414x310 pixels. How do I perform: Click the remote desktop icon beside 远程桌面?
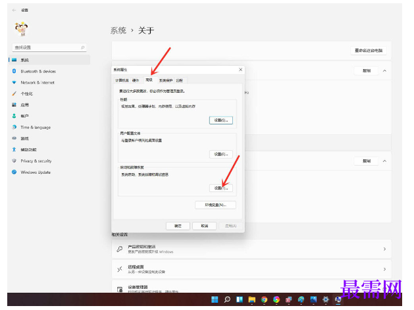tap(120, 269)
